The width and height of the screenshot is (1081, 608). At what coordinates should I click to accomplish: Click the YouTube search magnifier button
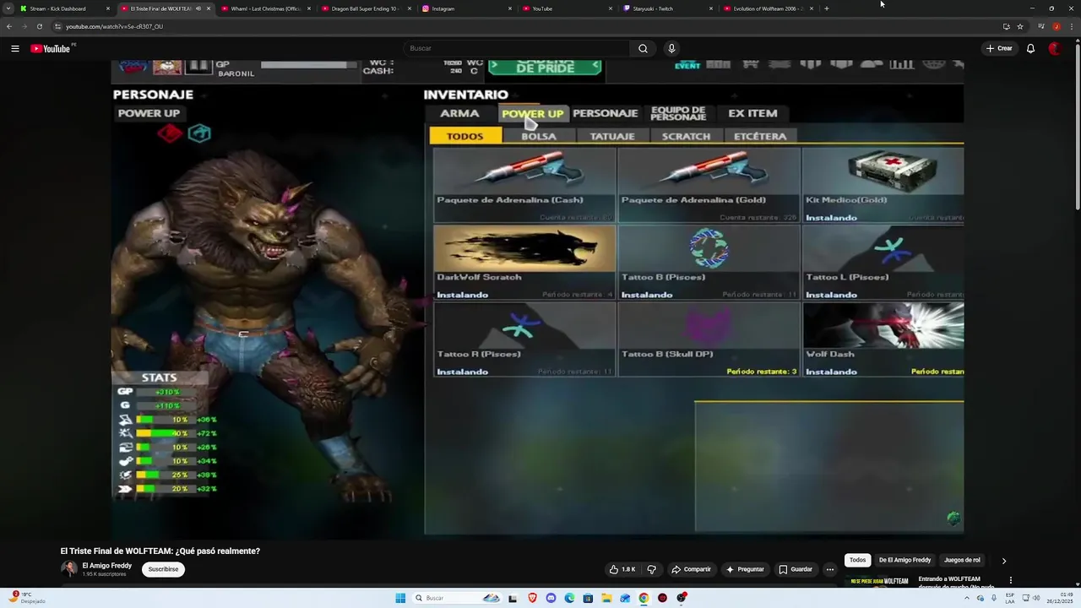pyautogui.click(x=643, y=48)
